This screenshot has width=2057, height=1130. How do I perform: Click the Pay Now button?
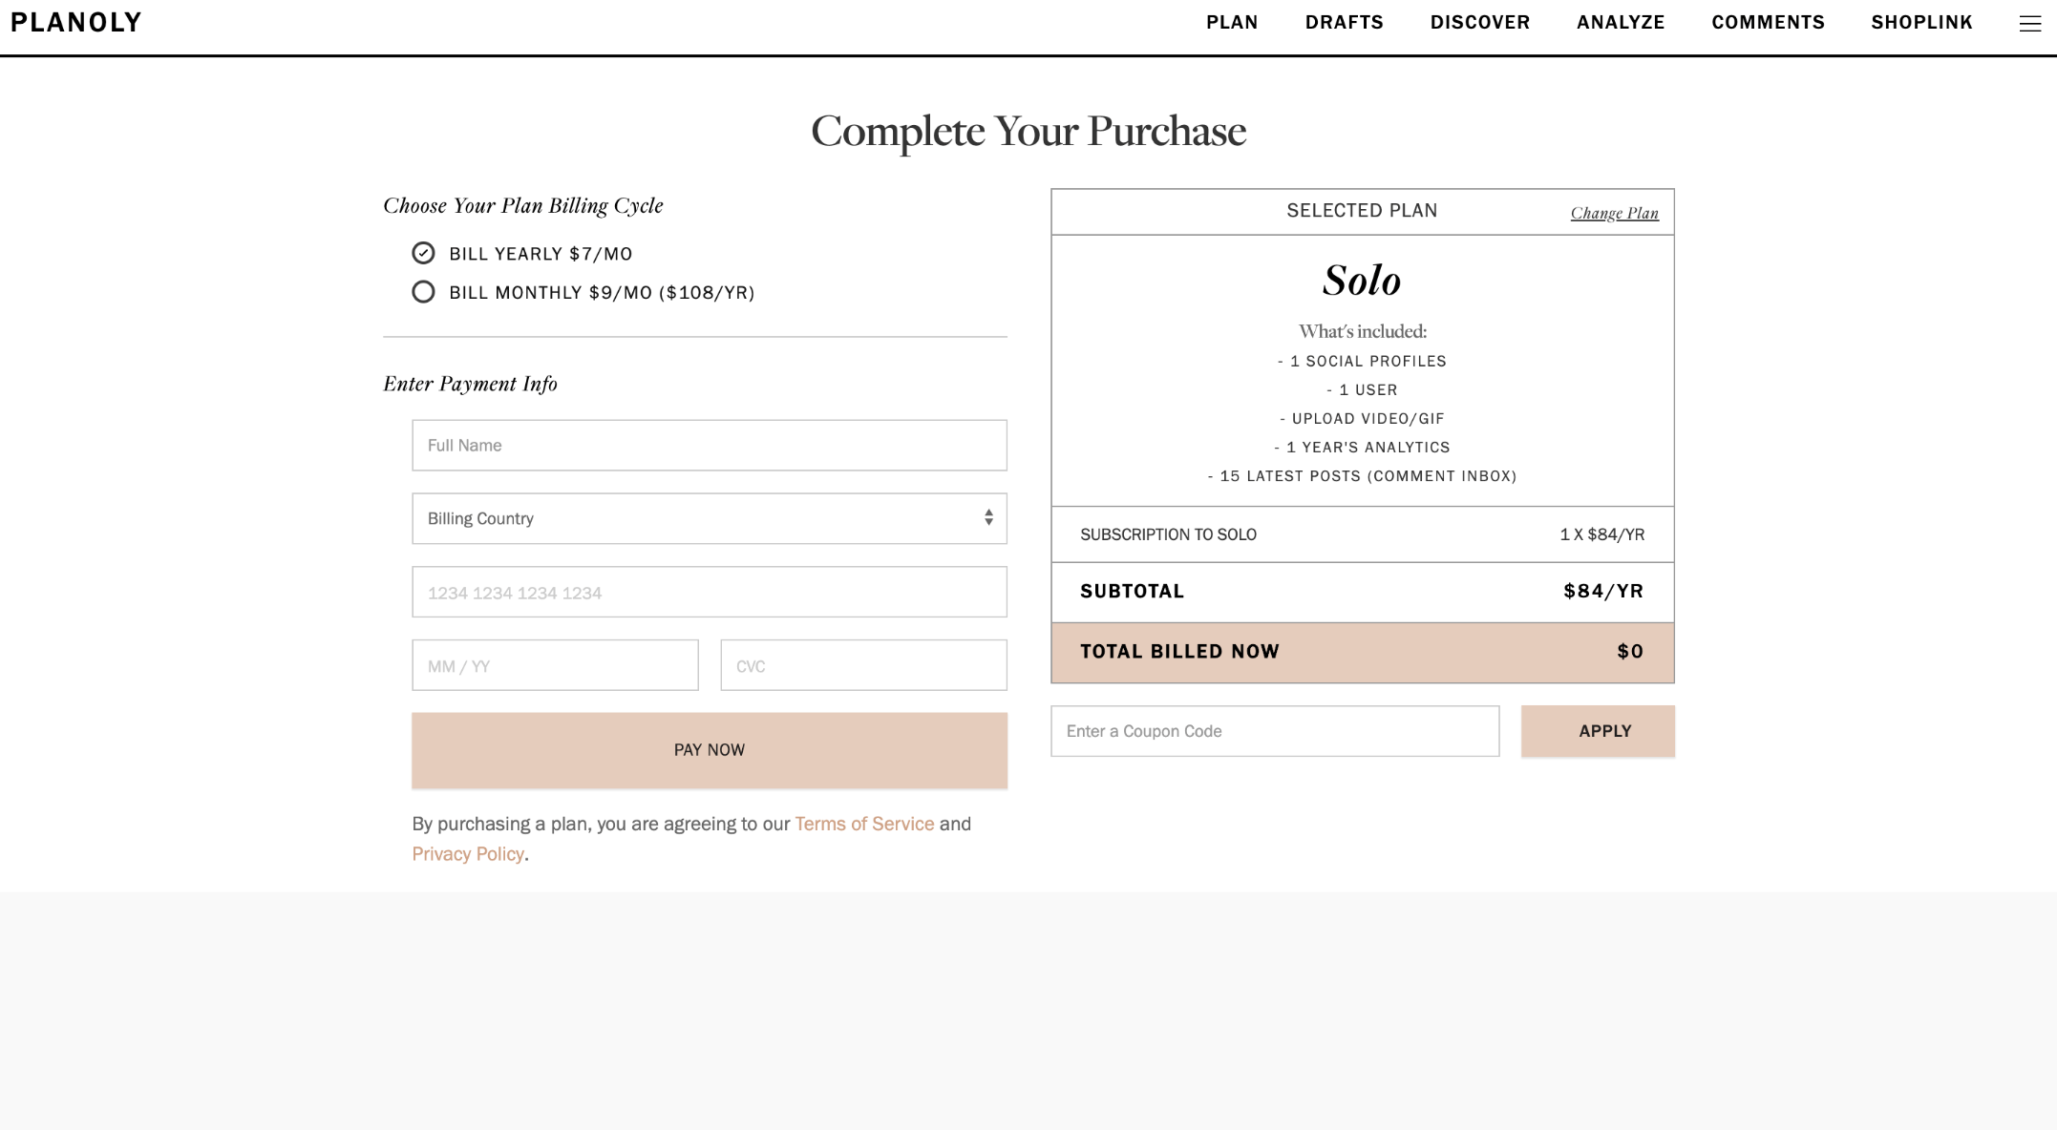[710, 750]
